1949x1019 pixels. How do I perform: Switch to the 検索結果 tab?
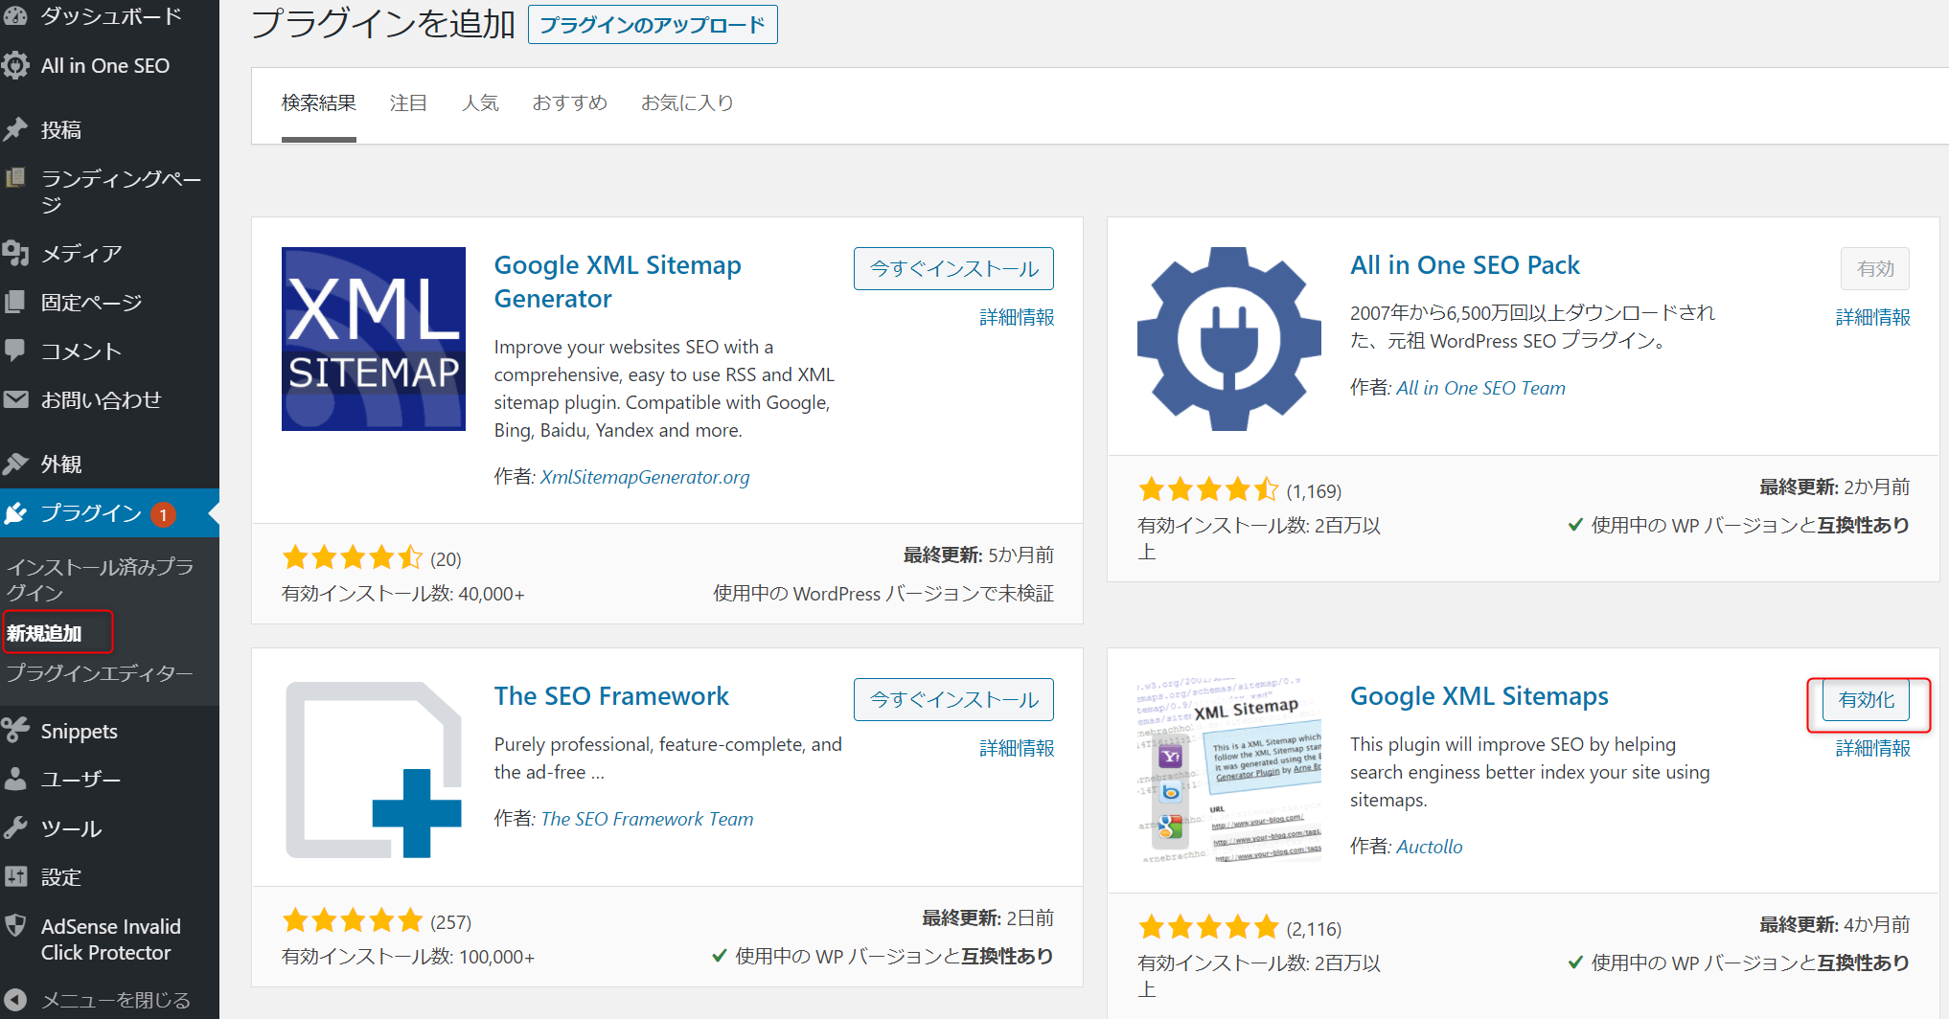[319, 103]
